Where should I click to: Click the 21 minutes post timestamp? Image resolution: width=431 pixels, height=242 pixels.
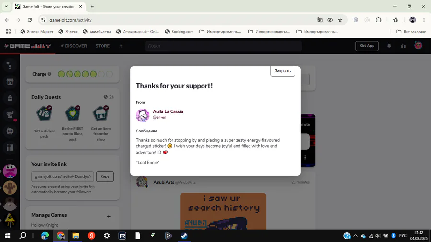pos(300,182)
